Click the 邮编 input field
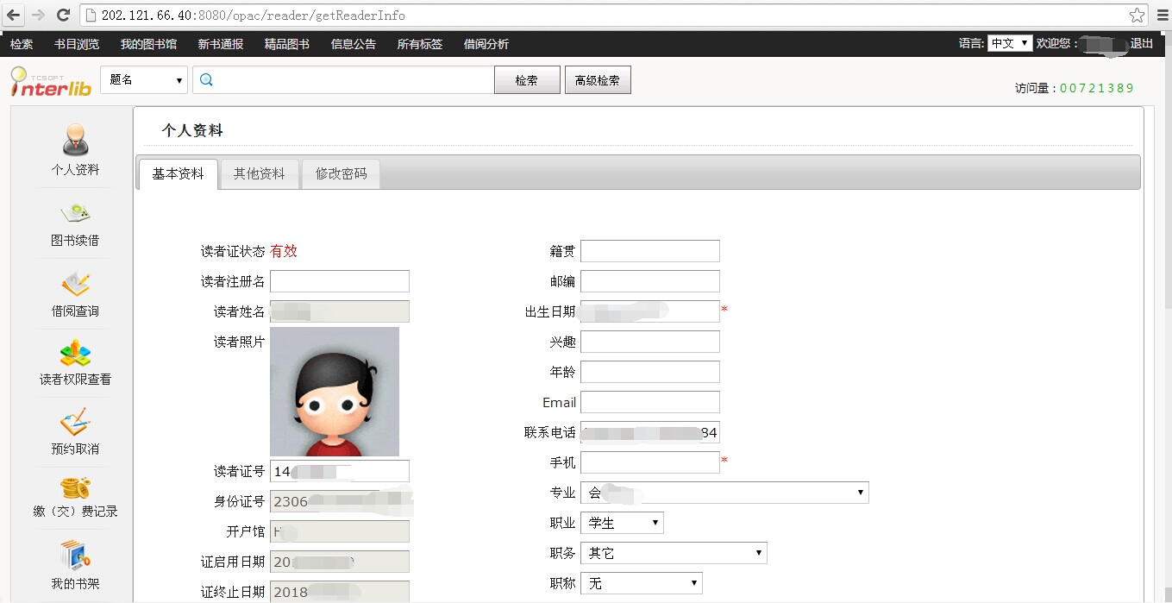1172x603 pixels. (x=650, y=281)
